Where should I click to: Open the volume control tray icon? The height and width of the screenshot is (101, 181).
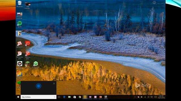tap(148, 97)
